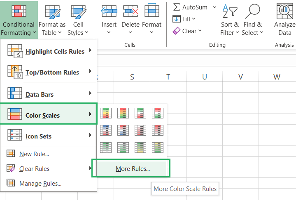Expand Highlight Cells Rules submenu arrow
This screenshot has height=200, width=296.
(90, 51)
